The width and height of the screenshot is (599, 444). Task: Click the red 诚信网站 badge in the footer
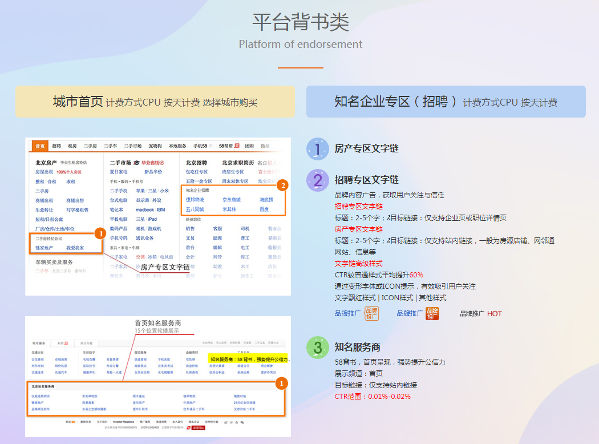(x=196, y=427)
